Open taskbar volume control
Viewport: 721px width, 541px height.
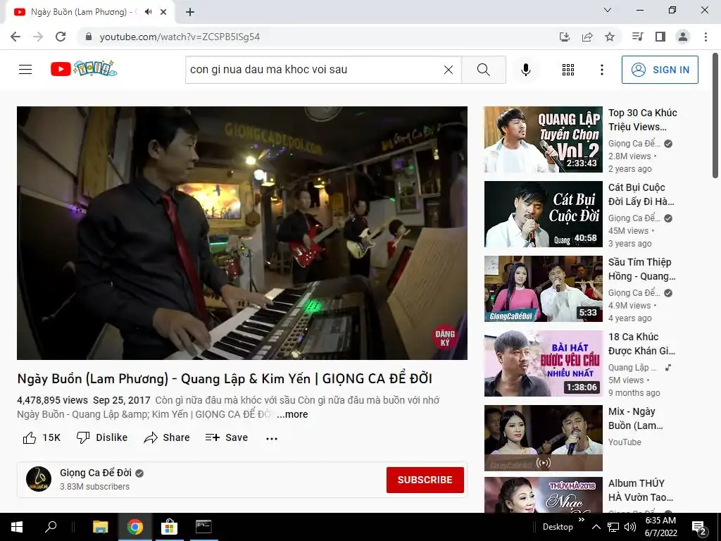pos(630,527)
